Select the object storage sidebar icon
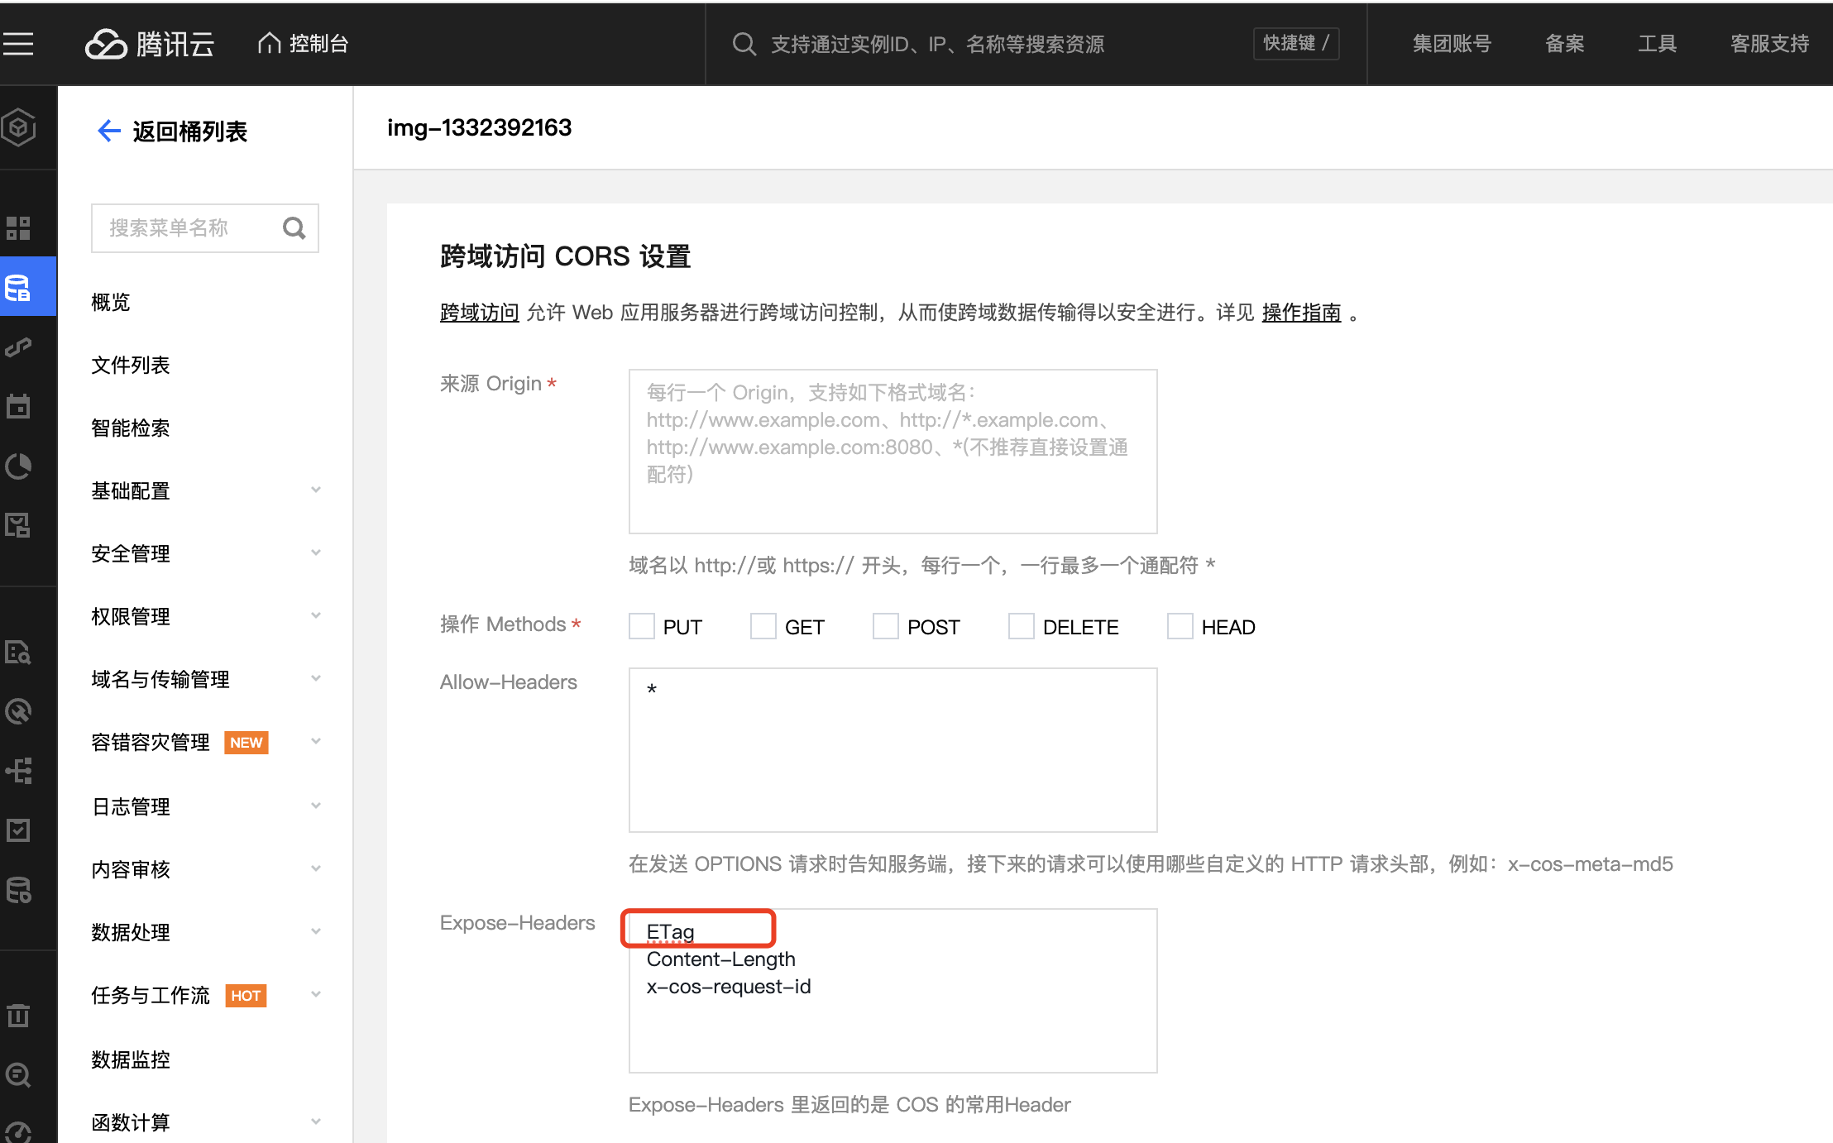 click(x=19, y=287)
